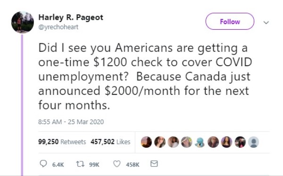This screenshot has height=176, width=283.
Task: Open the 8:55 AM - 25 Mar 2020 timestamp
Action: click(71, 122)
